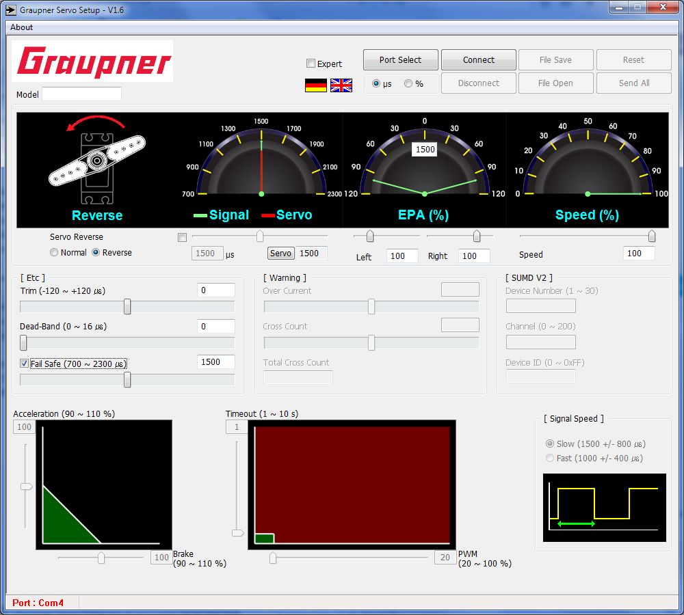Click the Dead-Band slider handle
The height and width of the screenshot is (615, 684).
click(23, 342)
